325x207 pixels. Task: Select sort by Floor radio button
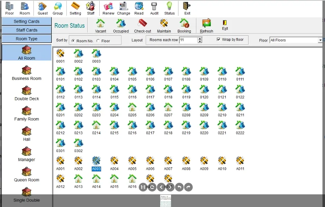click(98, 41)
